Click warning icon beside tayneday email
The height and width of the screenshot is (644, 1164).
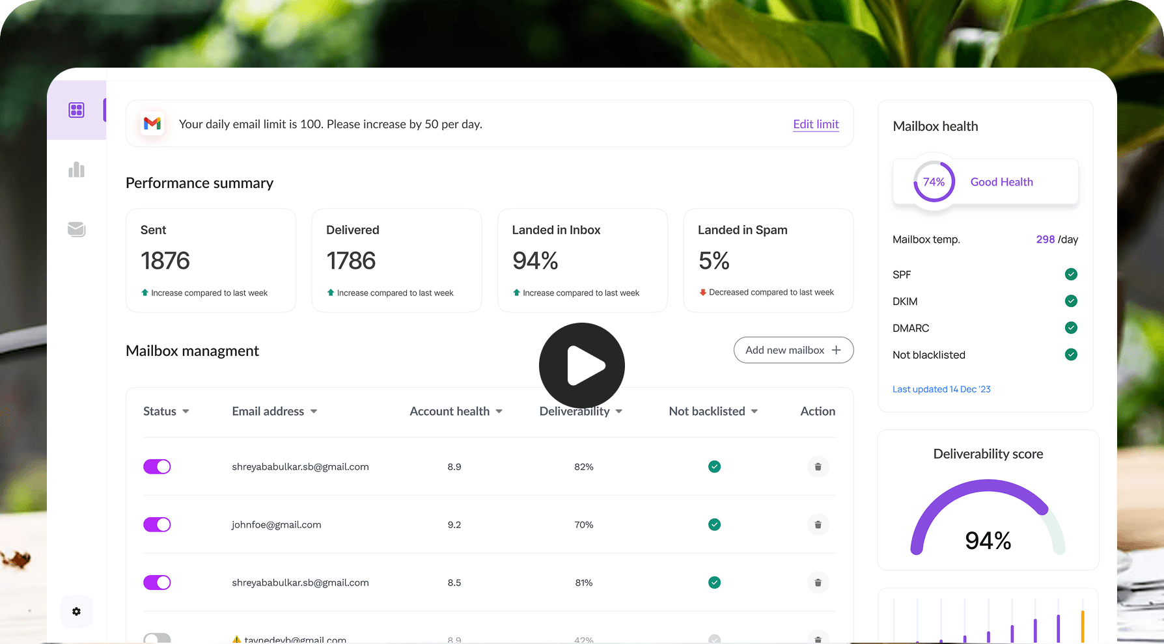click(237, 639)
